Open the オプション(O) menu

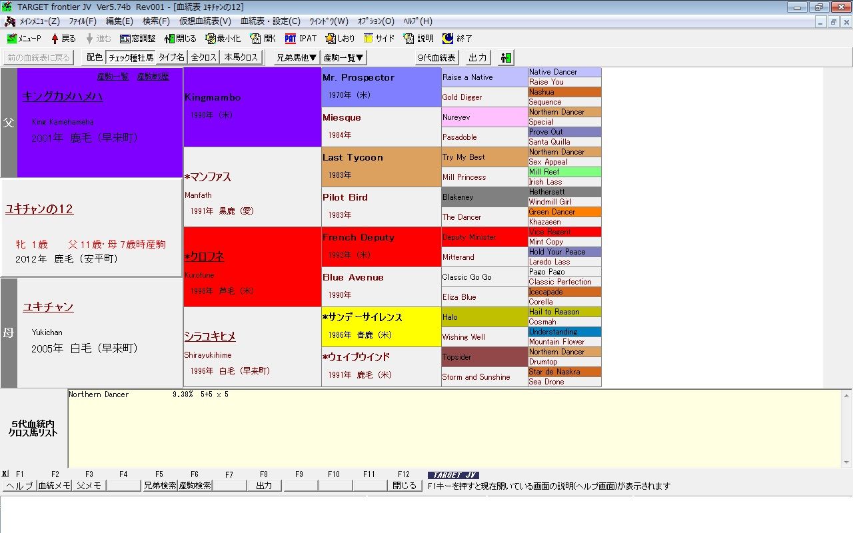click(x=376, y=21)
